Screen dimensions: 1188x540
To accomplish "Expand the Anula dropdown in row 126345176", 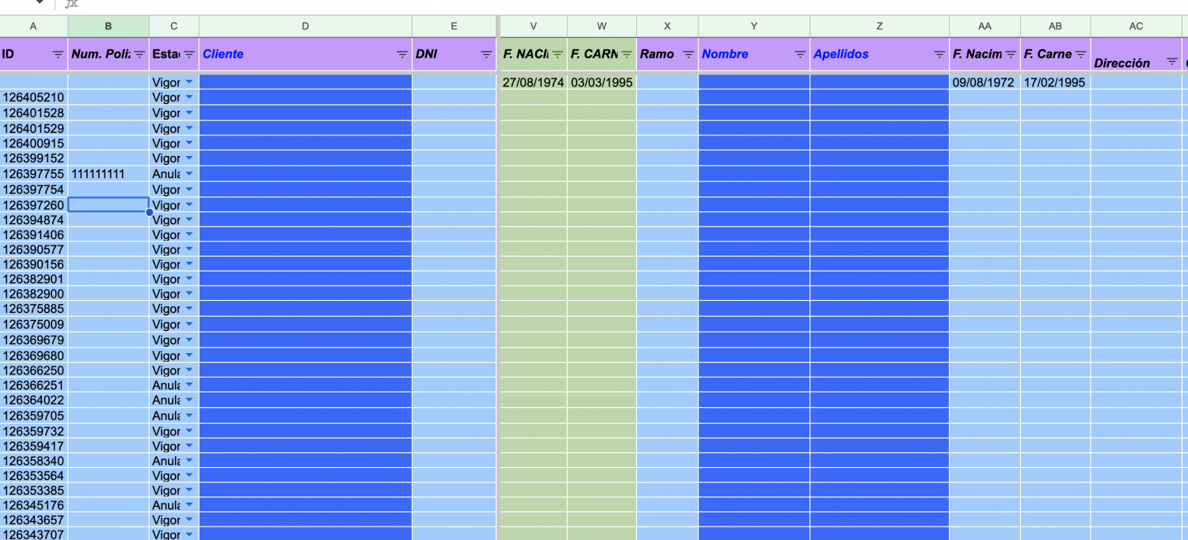I will [x=189, y=505].
